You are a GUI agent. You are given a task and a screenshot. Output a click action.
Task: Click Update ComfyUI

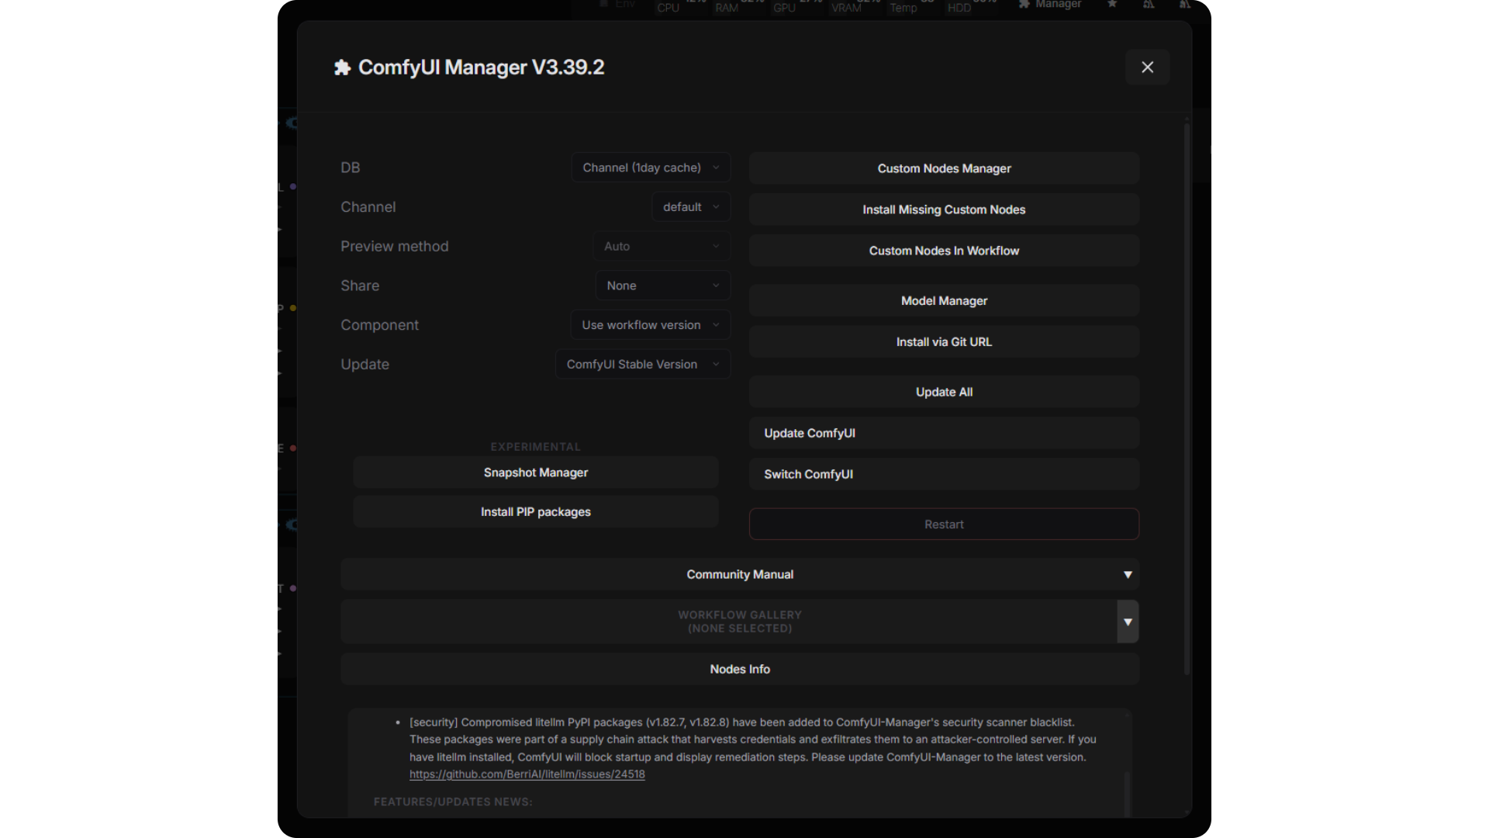pyautogui.click(x=944, y=433)
